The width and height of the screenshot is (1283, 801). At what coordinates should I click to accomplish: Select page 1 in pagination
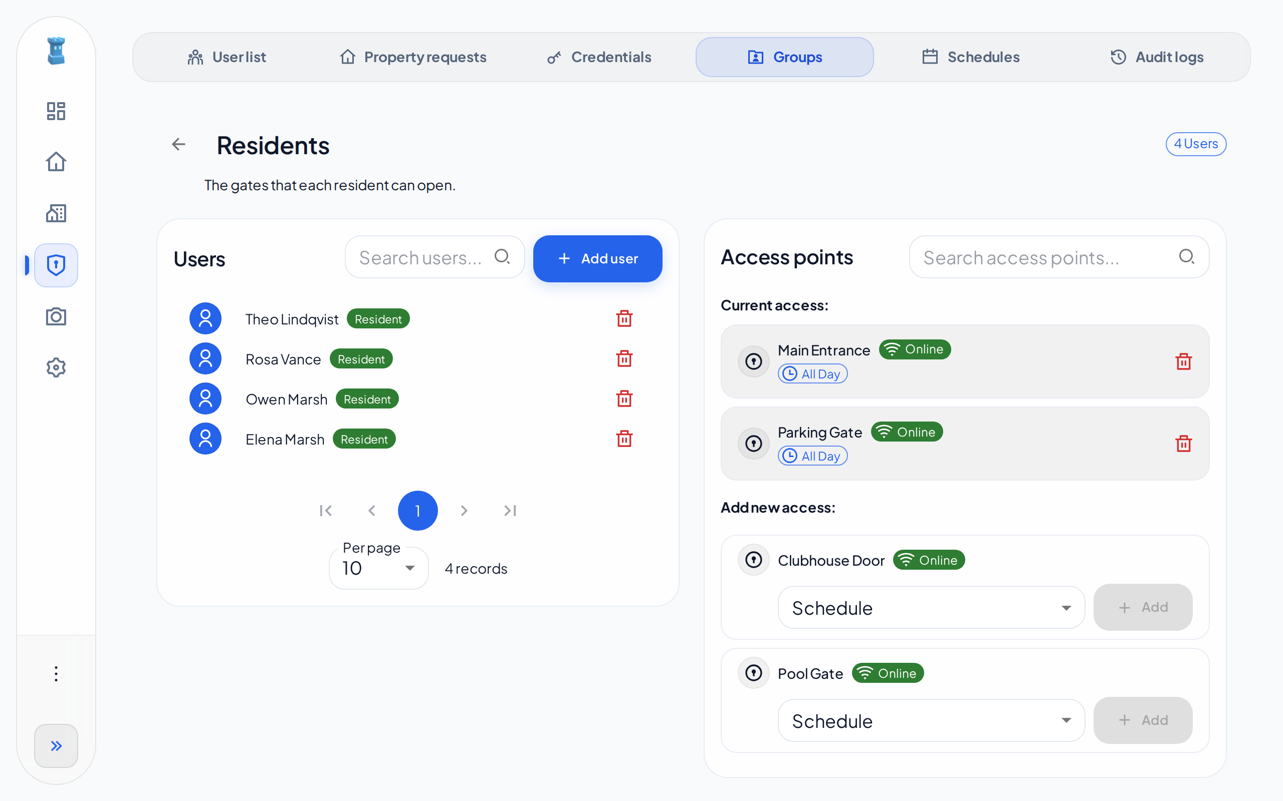pos(418,511)
